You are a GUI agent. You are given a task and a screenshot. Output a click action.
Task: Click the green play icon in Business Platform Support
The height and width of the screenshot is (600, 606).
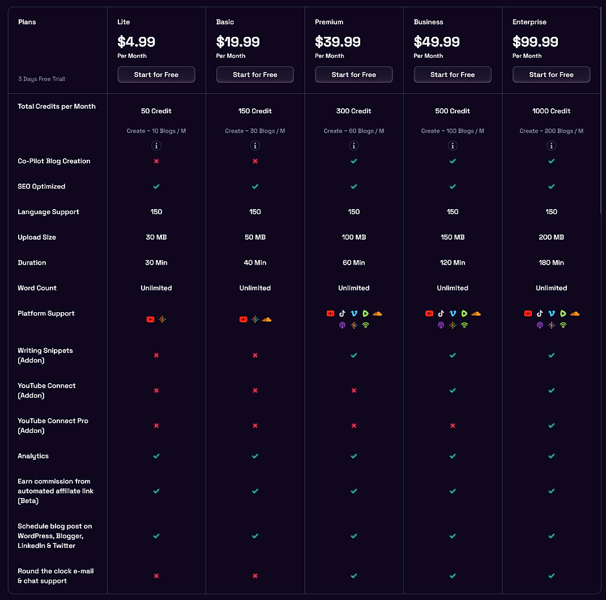[464, 313]
